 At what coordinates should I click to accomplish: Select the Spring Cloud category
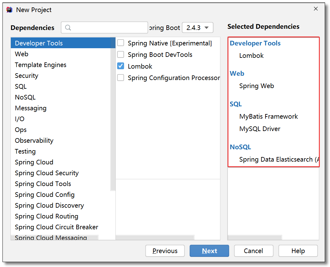coord(61,162)
